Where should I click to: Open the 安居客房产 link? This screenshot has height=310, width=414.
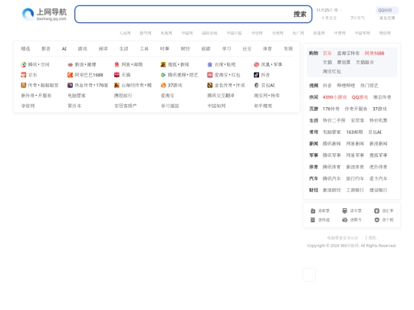[x=126, y=106]
